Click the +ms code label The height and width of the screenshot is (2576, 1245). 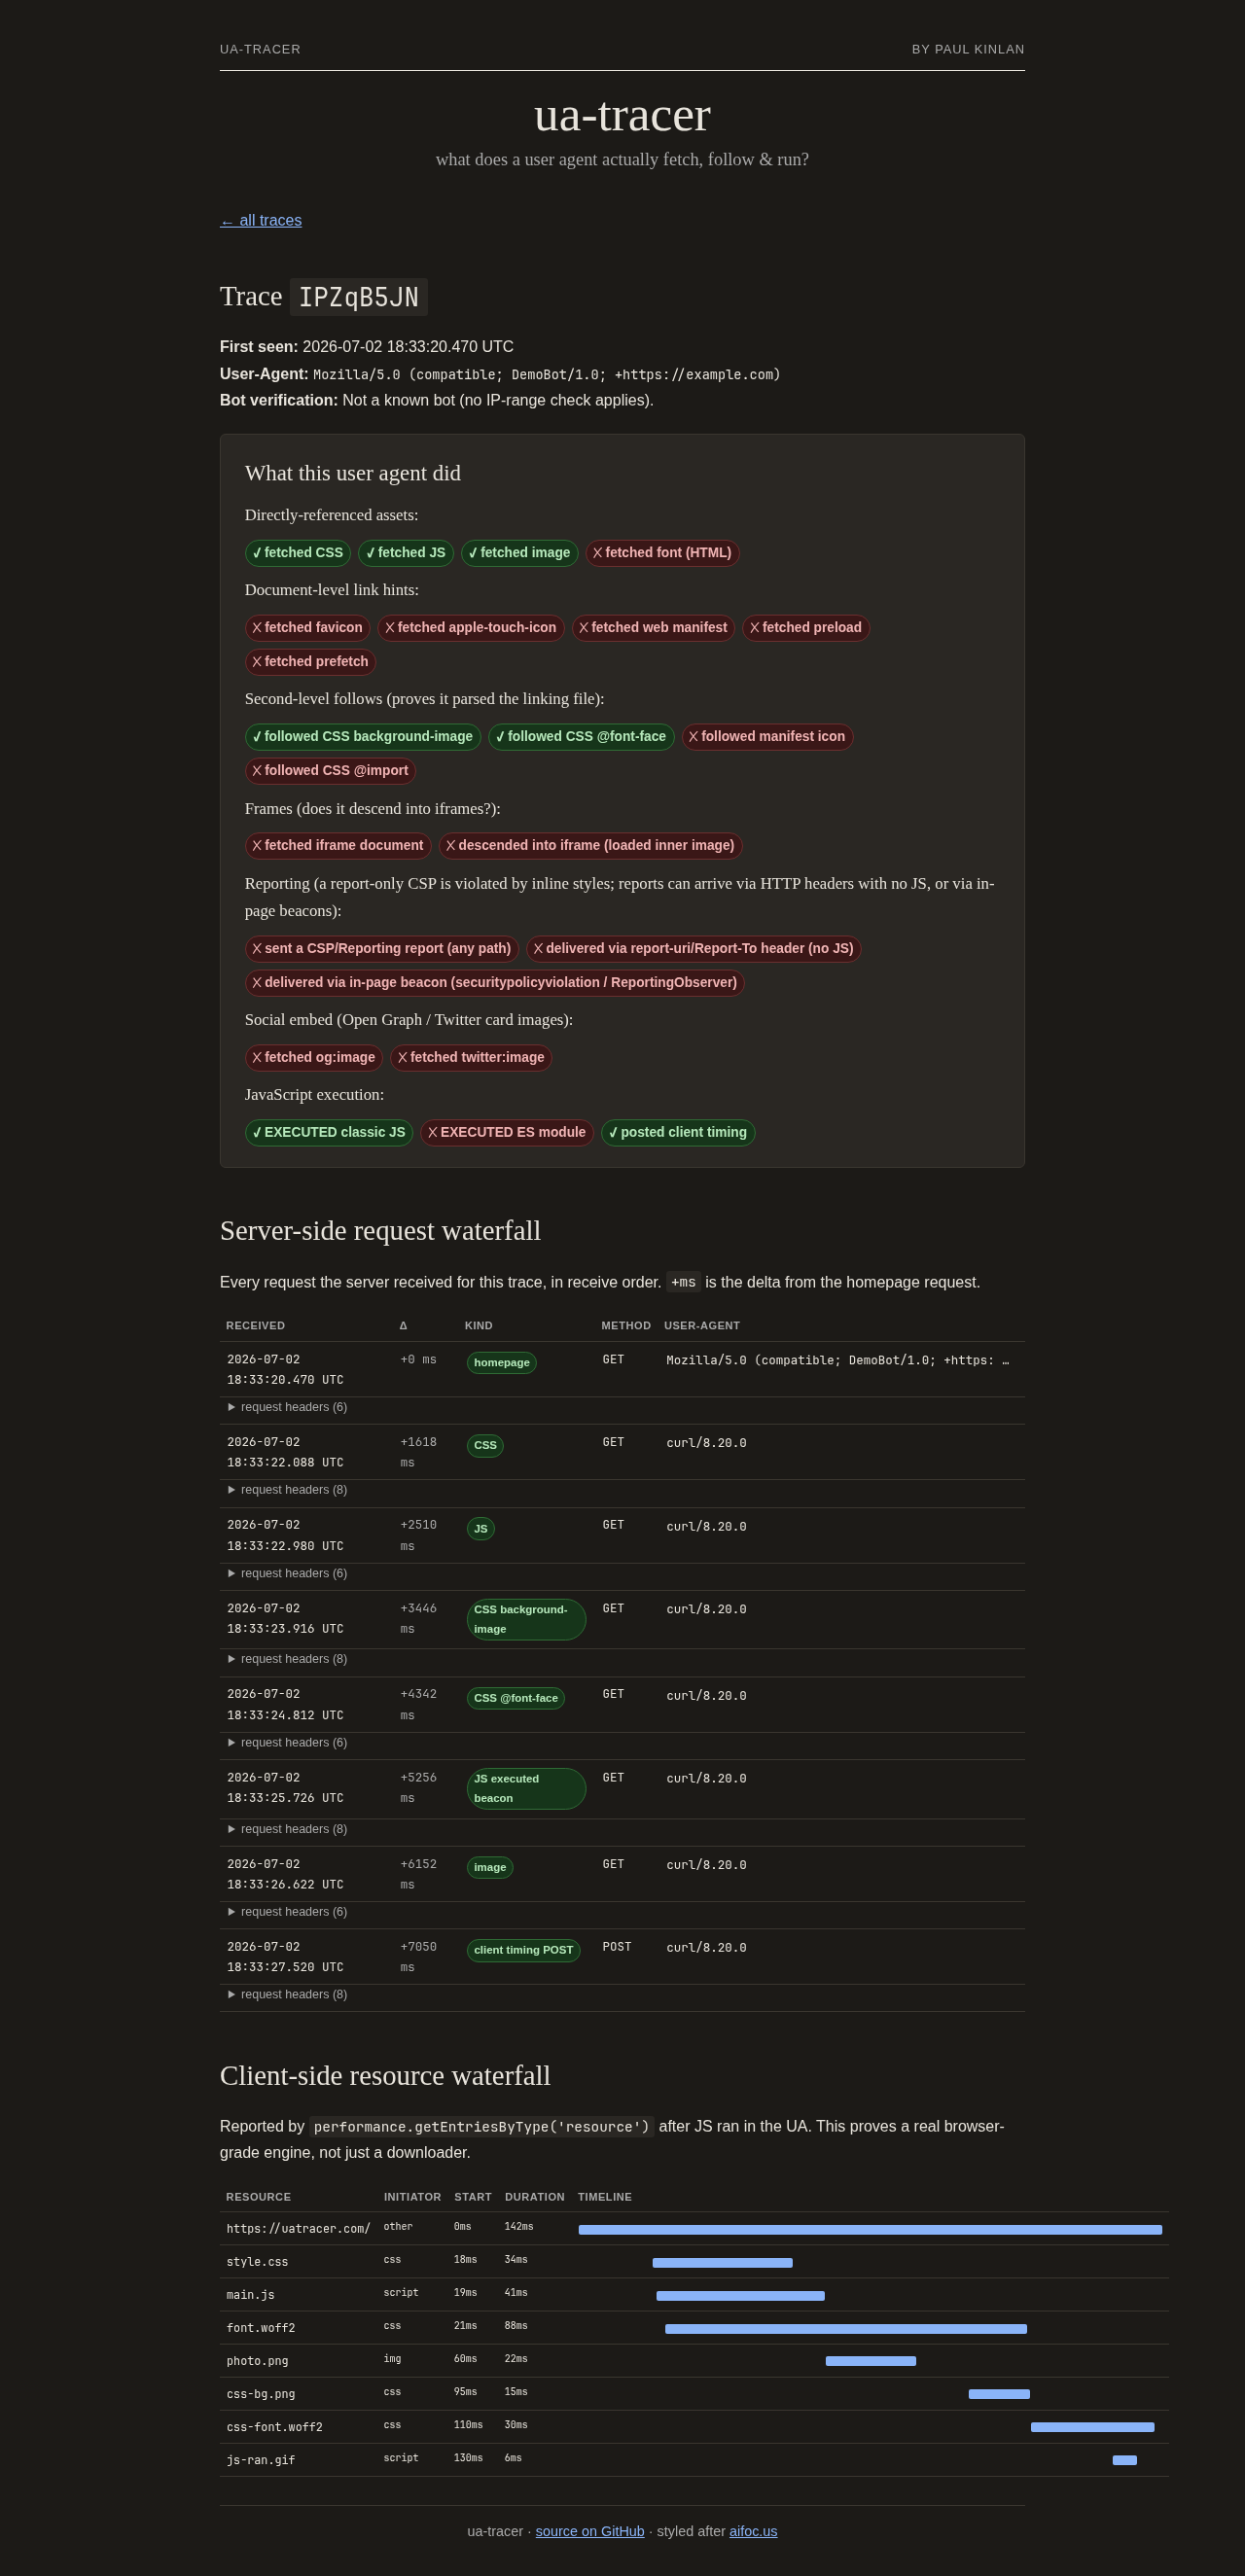684,1283
